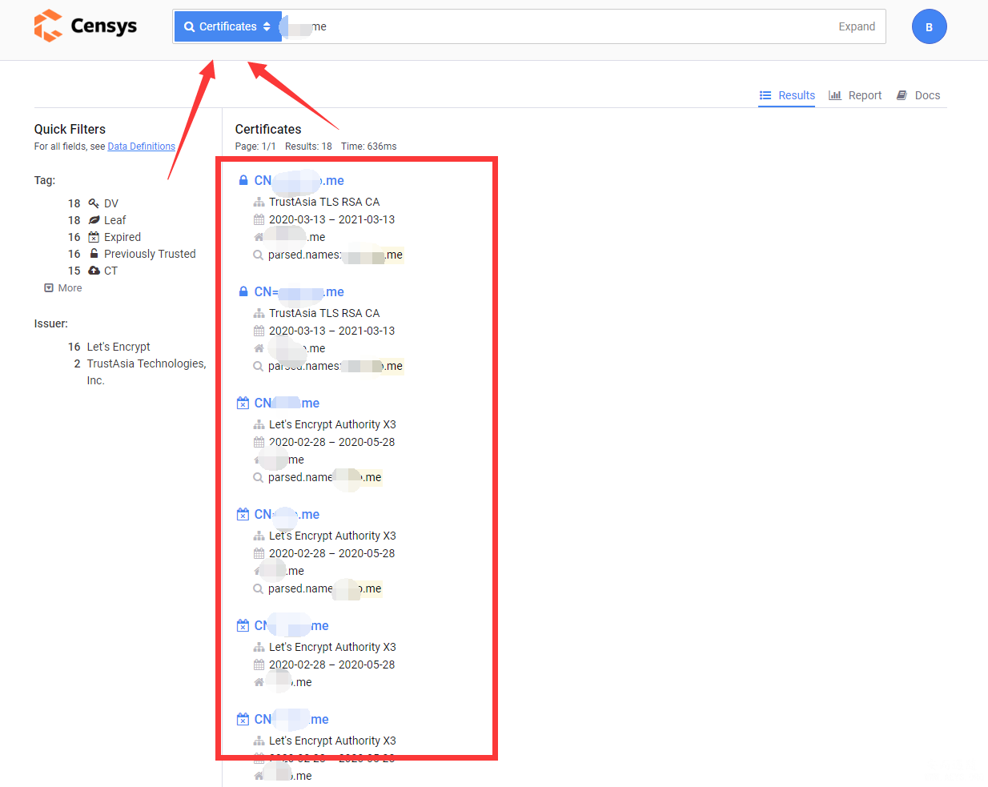Click the expired calendar icon on third certificate

click(243, 404)
